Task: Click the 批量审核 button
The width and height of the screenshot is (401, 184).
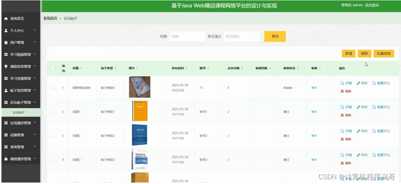Action: 384,54
